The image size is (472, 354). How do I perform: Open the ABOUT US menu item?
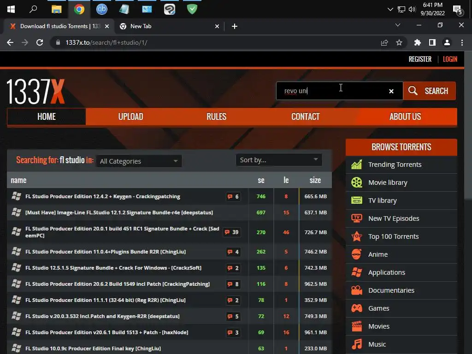(405, 117)
